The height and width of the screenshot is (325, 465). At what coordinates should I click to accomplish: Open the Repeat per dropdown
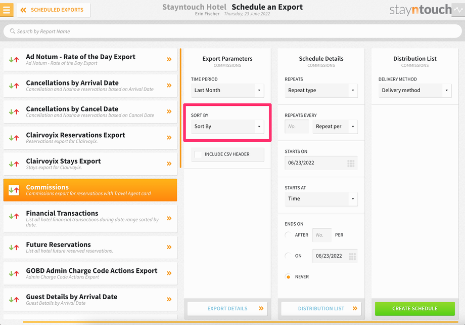coord(335,127)
